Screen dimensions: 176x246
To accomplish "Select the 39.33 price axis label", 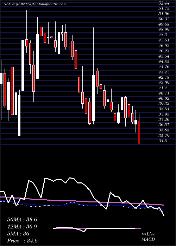I will [x=163, y=104].
